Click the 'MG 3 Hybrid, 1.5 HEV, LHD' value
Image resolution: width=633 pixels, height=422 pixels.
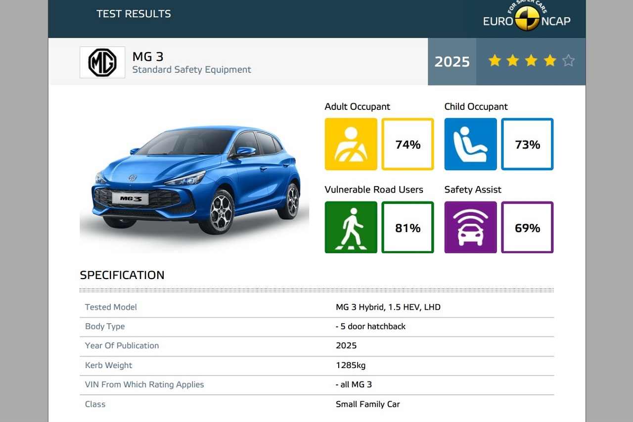tap(388, 307)
